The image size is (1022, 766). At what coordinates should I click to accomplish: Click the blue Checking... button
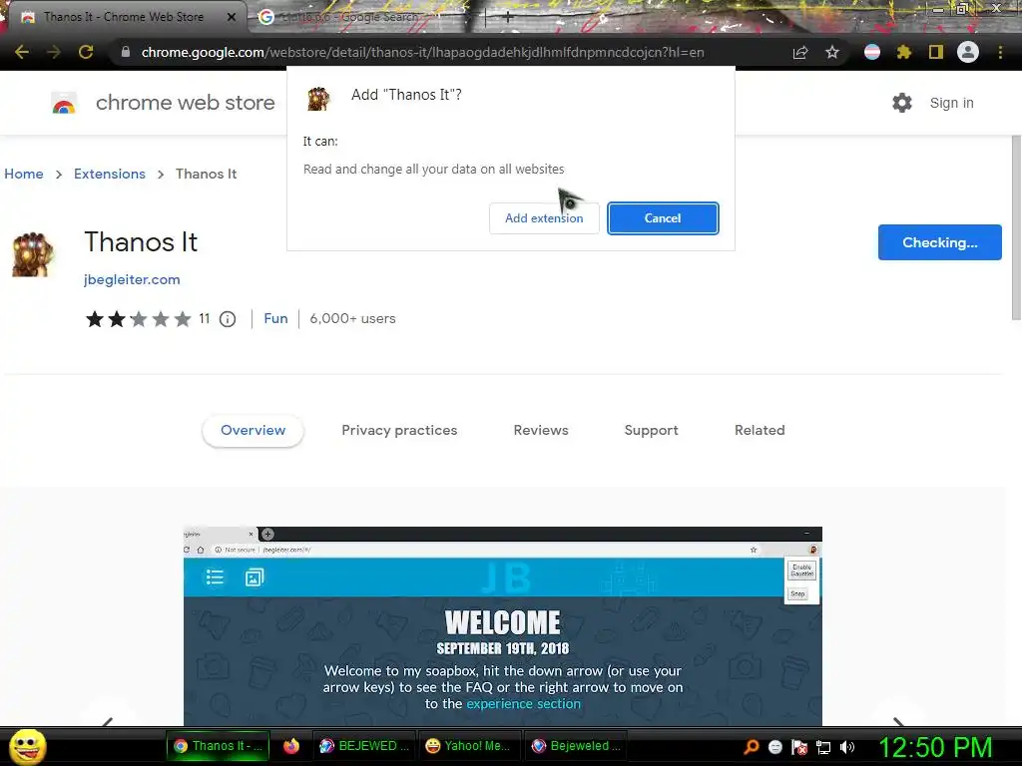click(940, 242)
